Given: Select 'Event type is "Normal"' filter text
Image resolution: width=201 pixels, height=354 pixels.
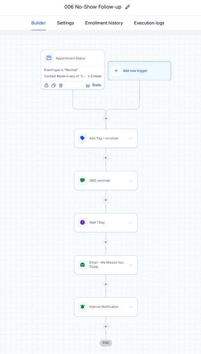Looking at the screenshot, I should [61, 70].
